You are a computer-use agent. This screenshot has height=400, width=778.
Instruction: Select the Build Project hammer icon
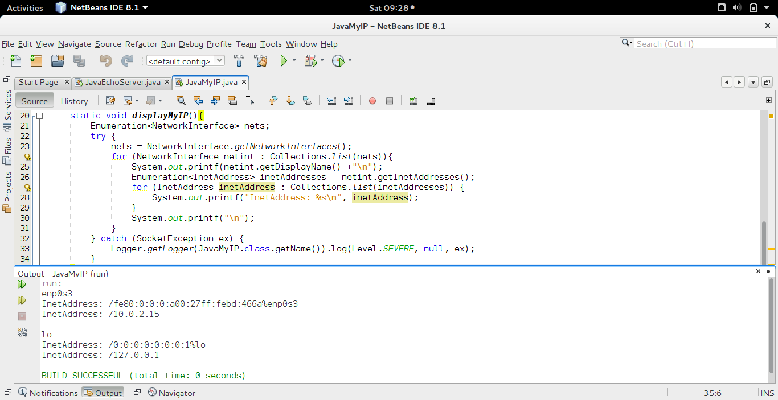pyautogui.click(x=239, y=60)
